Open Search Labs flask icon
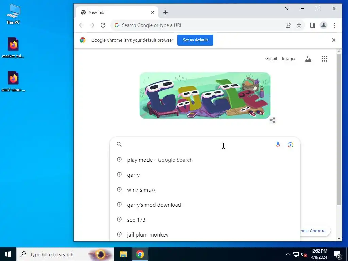The width and height of the screenshot is (348, 261). coord(308,59)
